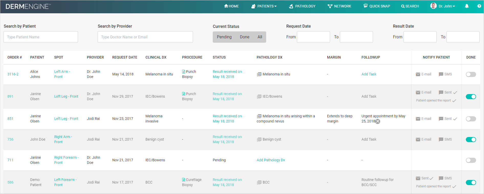484x194 pixels.
Task: Go to the Pathology menu
Action: tap(302, 6)
